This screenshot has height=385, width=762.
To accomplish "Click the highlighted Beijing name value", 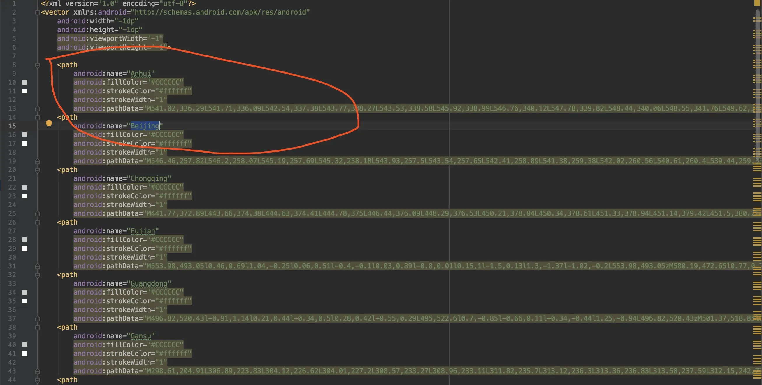I will (145, 126).
